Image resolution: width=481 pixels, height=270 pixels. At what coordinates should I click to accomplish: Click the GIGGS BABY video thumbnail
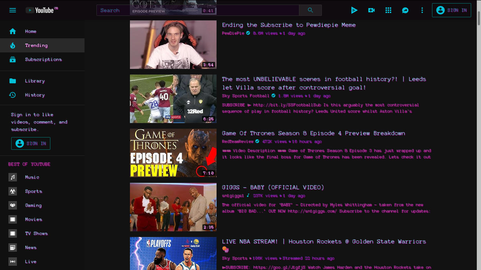pos(173,207)
